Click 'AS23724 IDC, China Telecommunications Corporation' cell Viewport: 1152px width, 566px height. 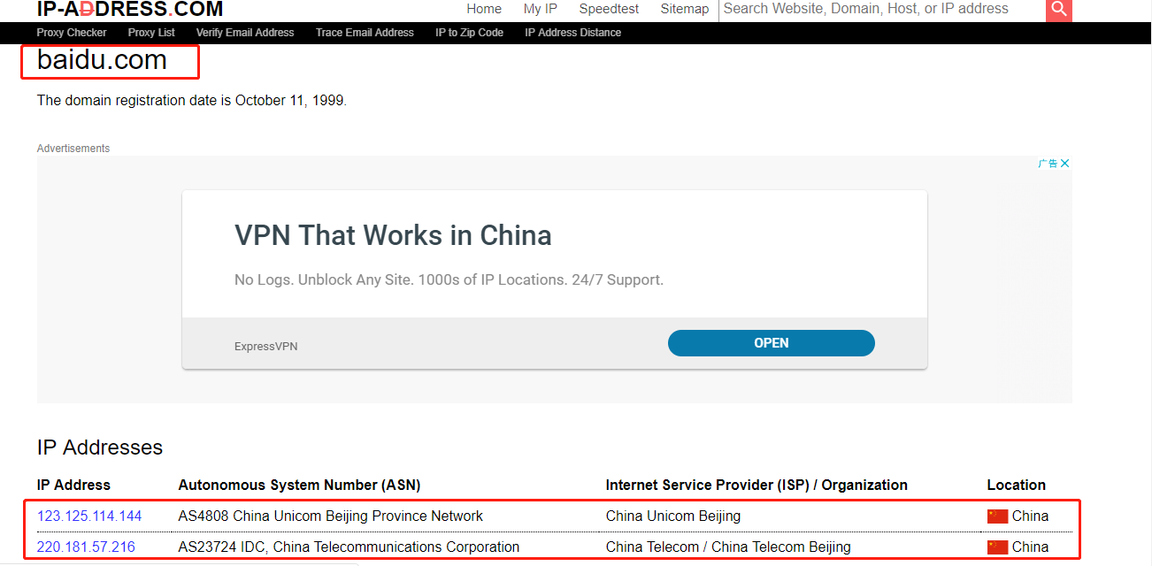pos(349,547)
